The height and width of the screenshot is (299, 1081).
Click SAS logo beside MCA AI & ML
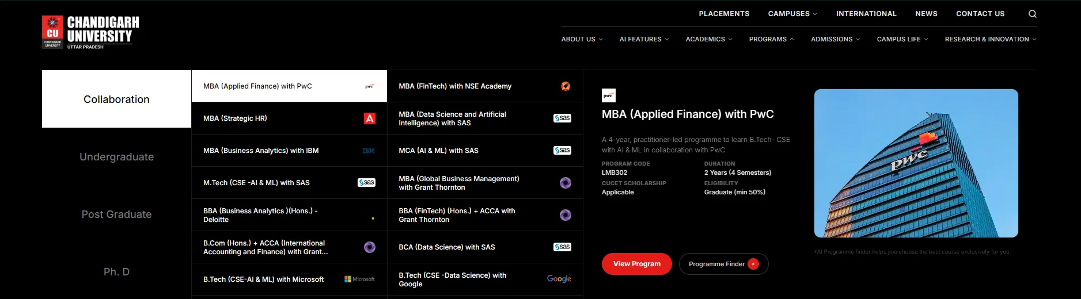tap(562, 151)
